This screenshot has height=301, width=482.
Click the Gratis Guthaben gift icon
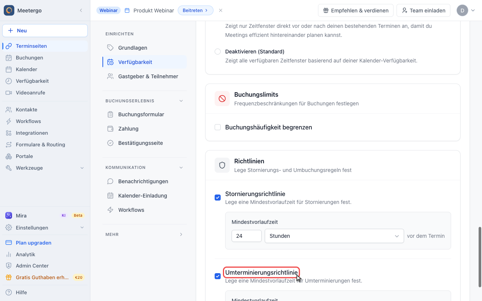coord(9,277)
